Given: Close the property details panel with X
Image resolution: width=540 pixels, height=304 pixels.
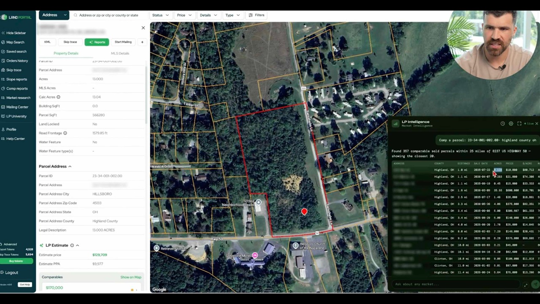Looking at the screenshot, I should click(143, 28).
